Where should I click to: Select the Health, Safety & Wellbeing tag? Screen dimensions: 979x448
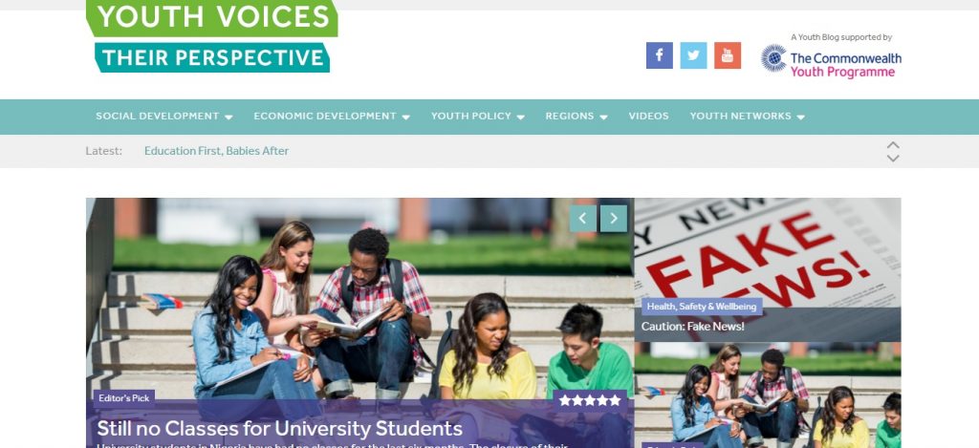702,307
